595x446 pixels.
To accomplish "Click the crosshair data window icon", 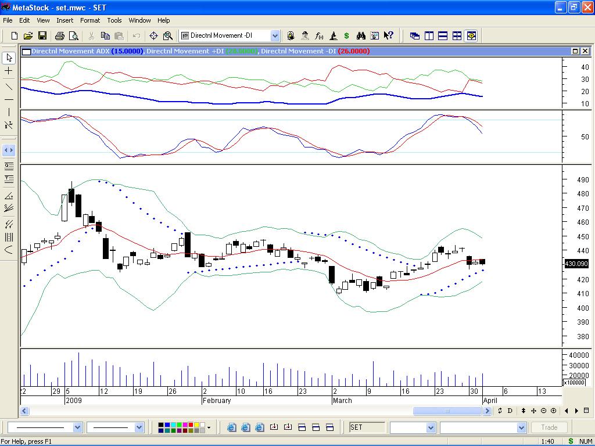I will [153, 35].
